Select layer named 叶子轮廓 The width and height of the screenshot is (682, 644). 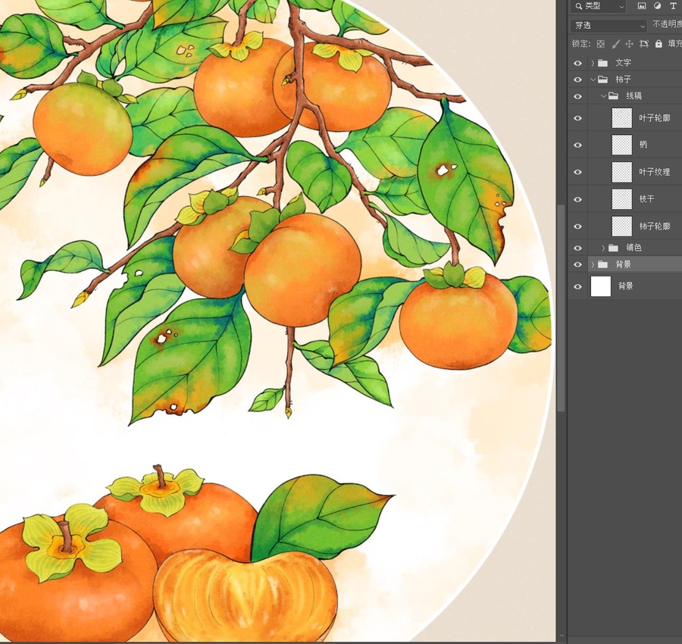pyautogui.click(x=655, y=118)
